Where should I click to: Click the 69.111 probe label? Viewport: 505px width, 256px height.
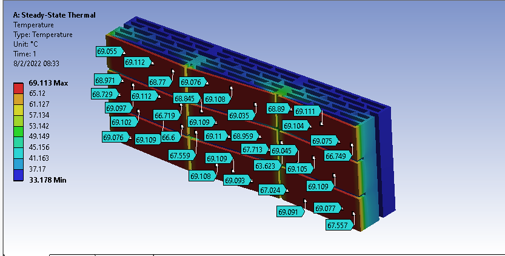(x=306, y=111)
